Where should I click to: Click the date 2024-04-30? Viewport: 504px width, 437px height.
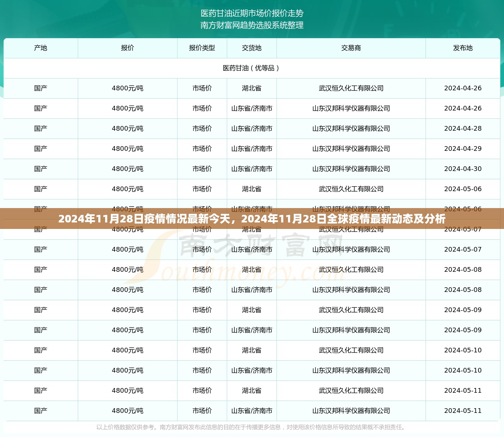point(463,169)
